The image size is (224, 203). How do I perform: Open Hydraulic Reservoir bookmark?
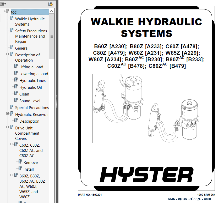32,115
